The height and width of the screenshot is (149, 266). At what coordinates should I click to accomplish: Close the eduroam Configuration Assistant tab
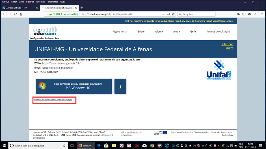(76, 8)
